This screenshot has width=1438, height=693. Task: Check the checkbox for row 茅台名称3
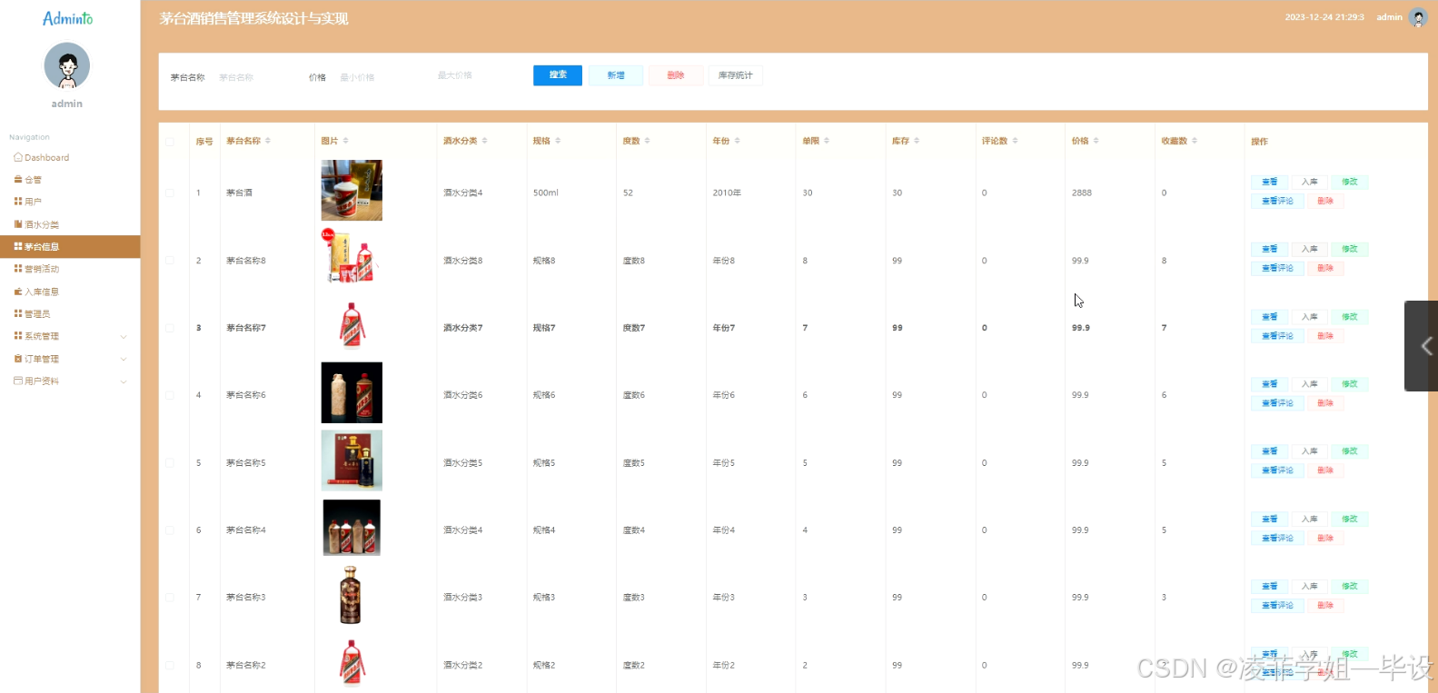tap(170, 598)
